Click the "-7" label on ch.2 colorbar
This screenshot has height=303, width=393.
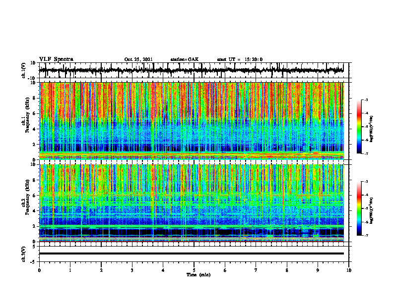coord(366,235)
